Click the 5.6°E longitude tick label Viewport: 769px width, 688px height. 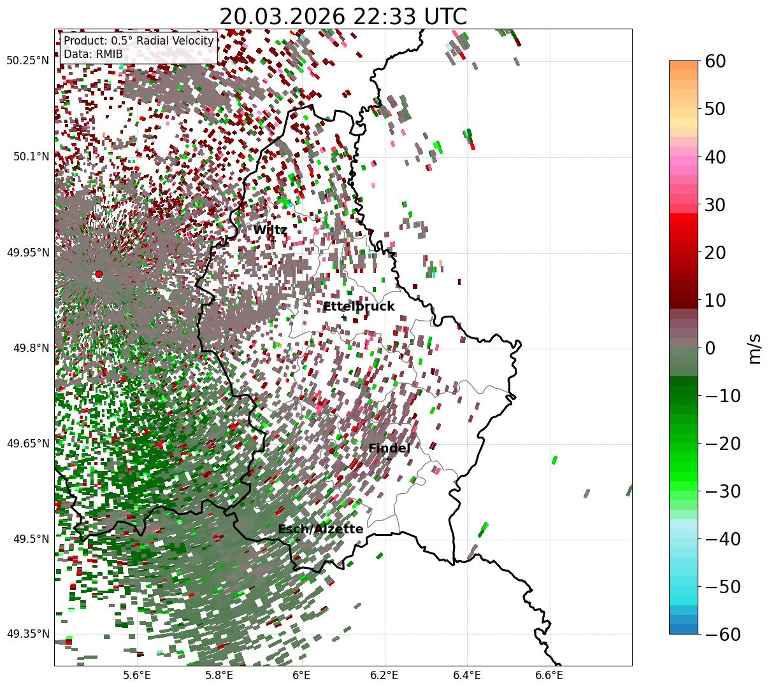138,675
